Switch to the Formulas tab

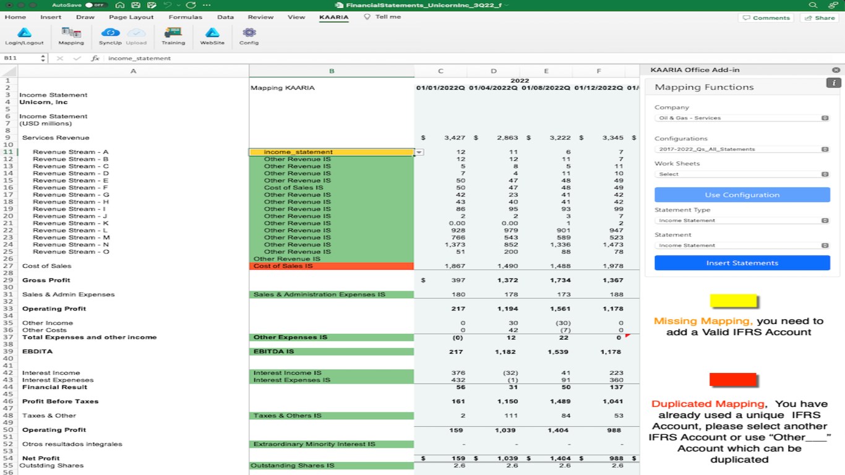pos(185,17)
